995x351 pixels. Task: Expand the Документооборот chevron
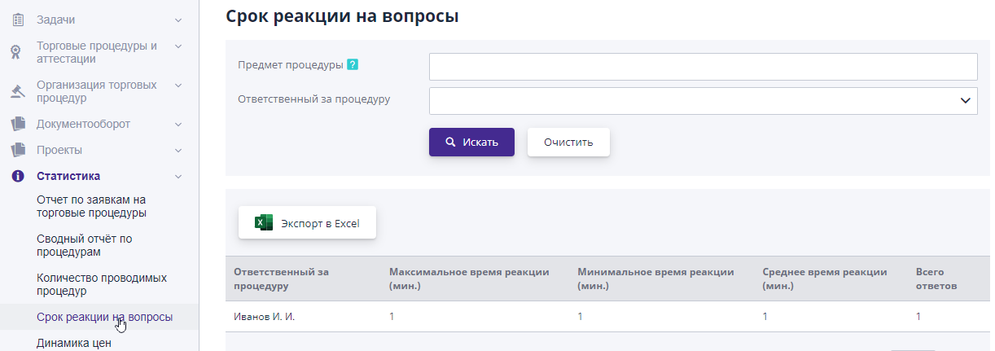coord(178,124)
